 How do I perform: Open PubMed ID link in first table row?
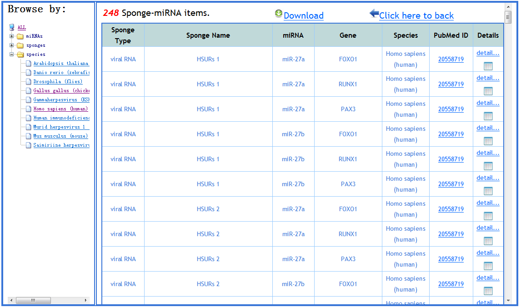[451, 59]
